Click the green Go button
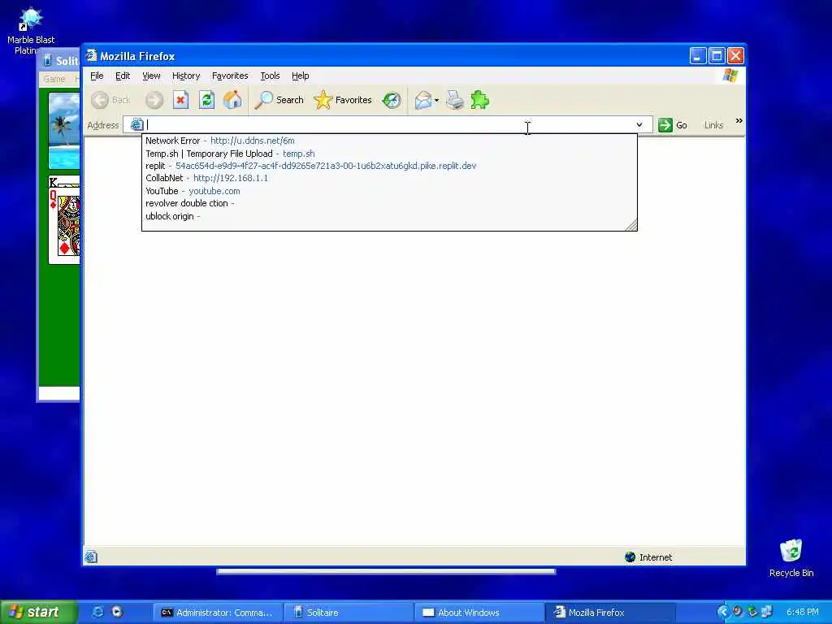The height and width of the screenshot is (624, 832). 673,125
